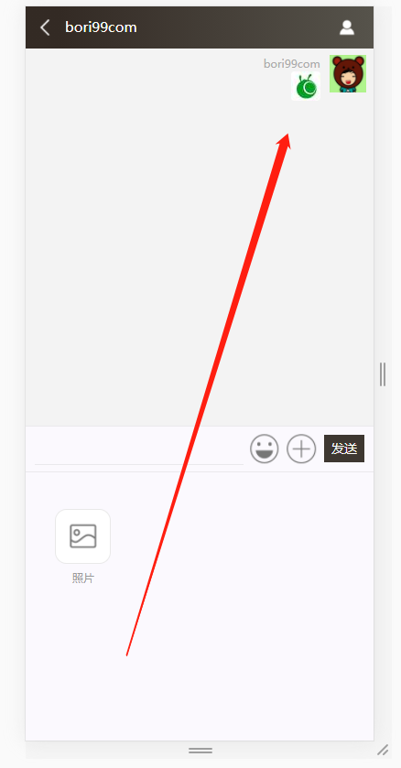Click the red arrow's thin tail end
The width and height of the screenshot is (401, 768).
tap(127, 654)
